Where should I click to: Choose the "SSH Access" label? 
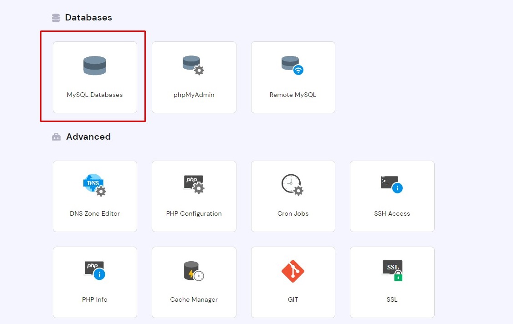(392, 213)
